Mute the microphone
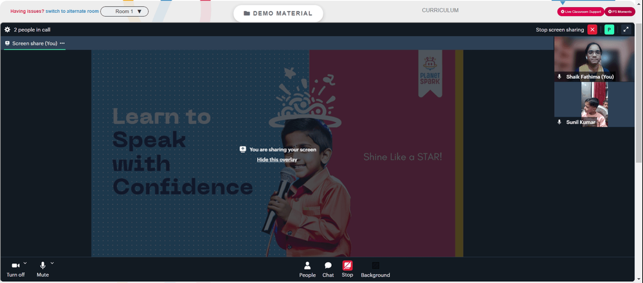This screenshot has height=283, width=643. 42,270
